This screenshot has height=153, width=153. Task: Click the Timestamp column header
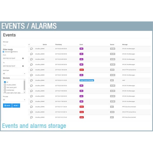[59, 44]
